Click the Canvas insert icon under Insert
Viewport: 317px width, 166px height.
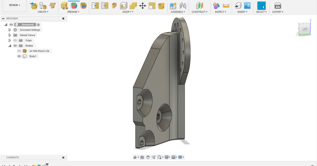tap(247, 6)
